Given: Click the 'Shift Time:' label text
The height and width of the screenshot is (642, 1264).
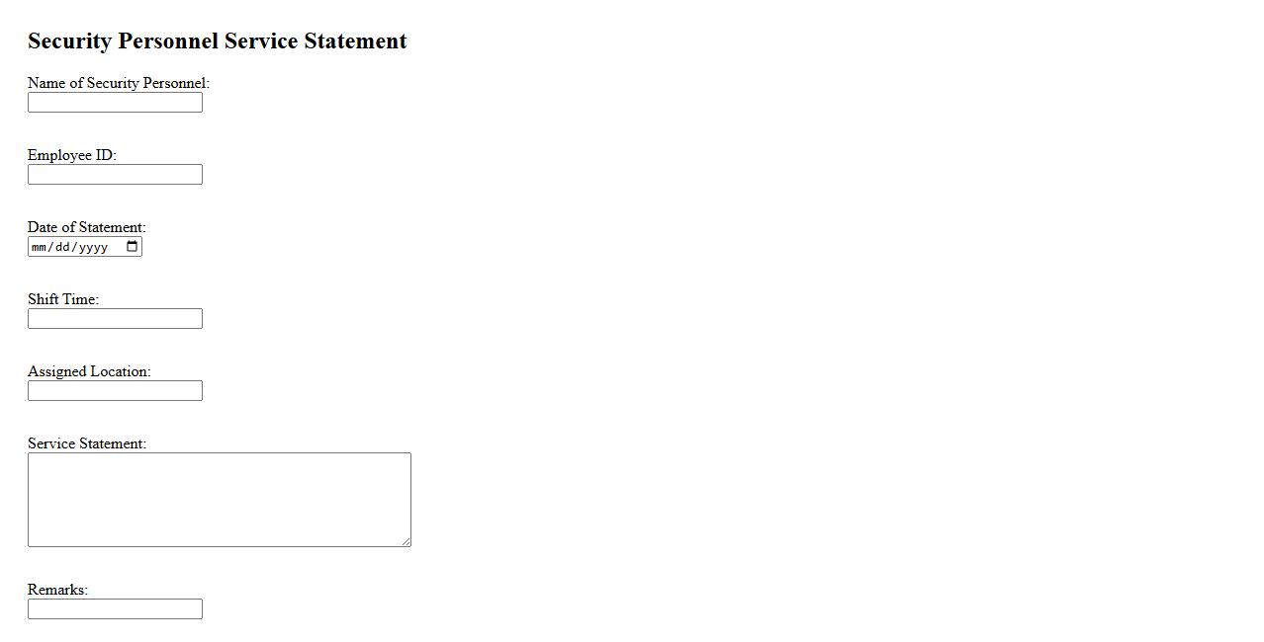Looking at the screenshot, I should click(x=63, y=299).
